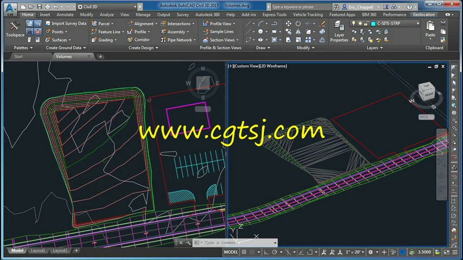The height and width of the screenshot is (260, 463).
Task: Open the Geolocation ribbon tab
Action: 424,14
